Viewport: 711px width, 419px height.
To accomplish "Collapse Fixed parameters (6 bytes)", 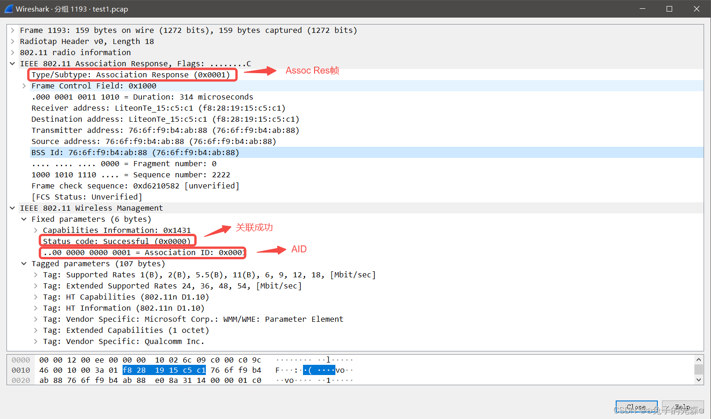I will point(24,219).
